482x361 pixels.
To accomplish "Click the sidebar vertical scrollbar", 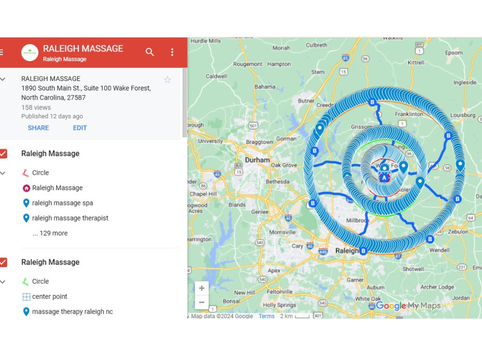I will pos(185,103).
